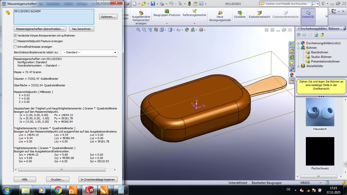Open the Hide/Show Items glasses icon
Image resolution: width=347 pixels, height=195 pixels.
(x=178, y=30)
